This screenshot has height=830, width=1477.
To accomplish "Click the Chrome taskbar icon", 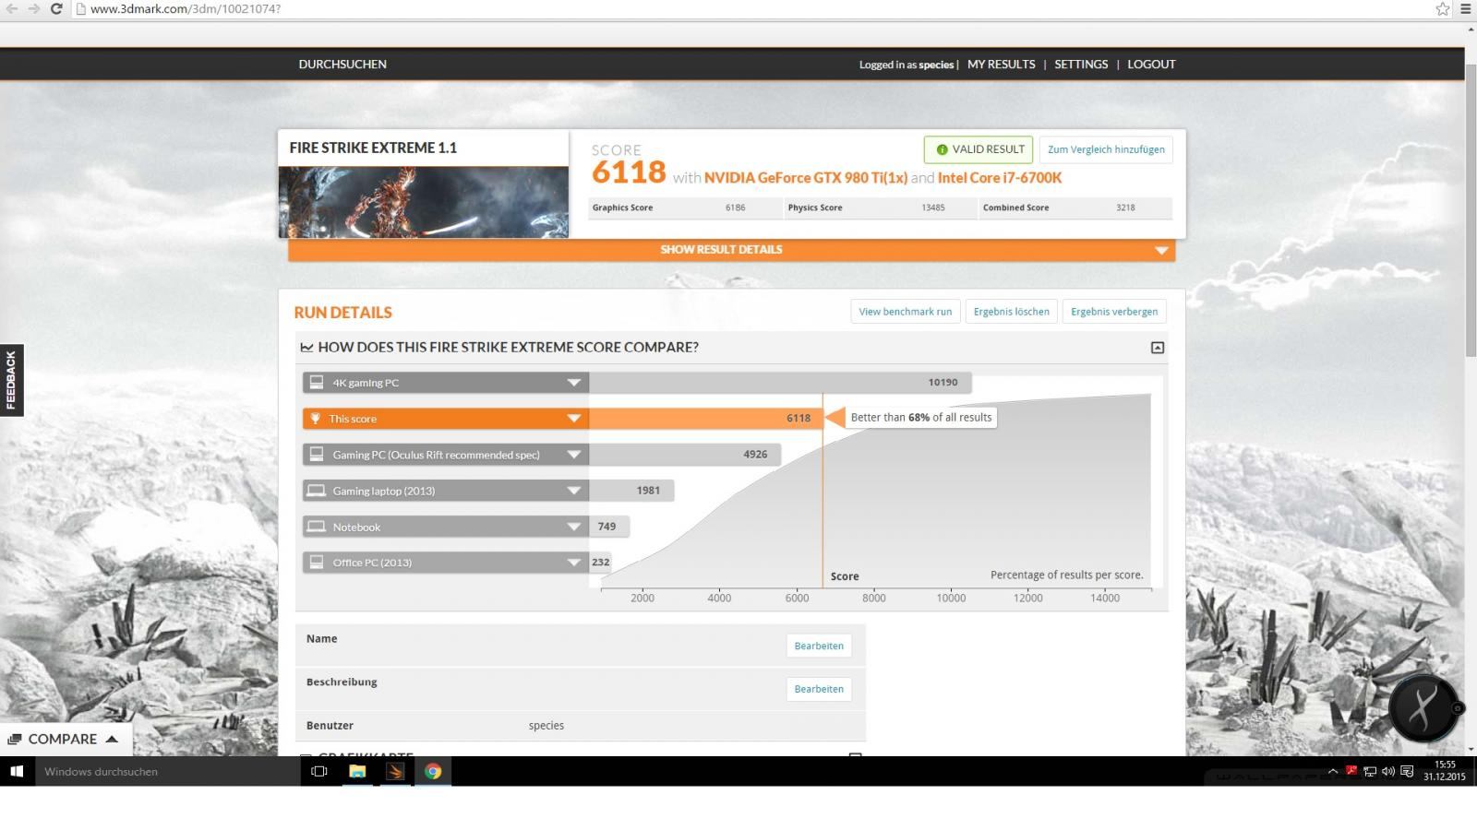I will point(433,771).
